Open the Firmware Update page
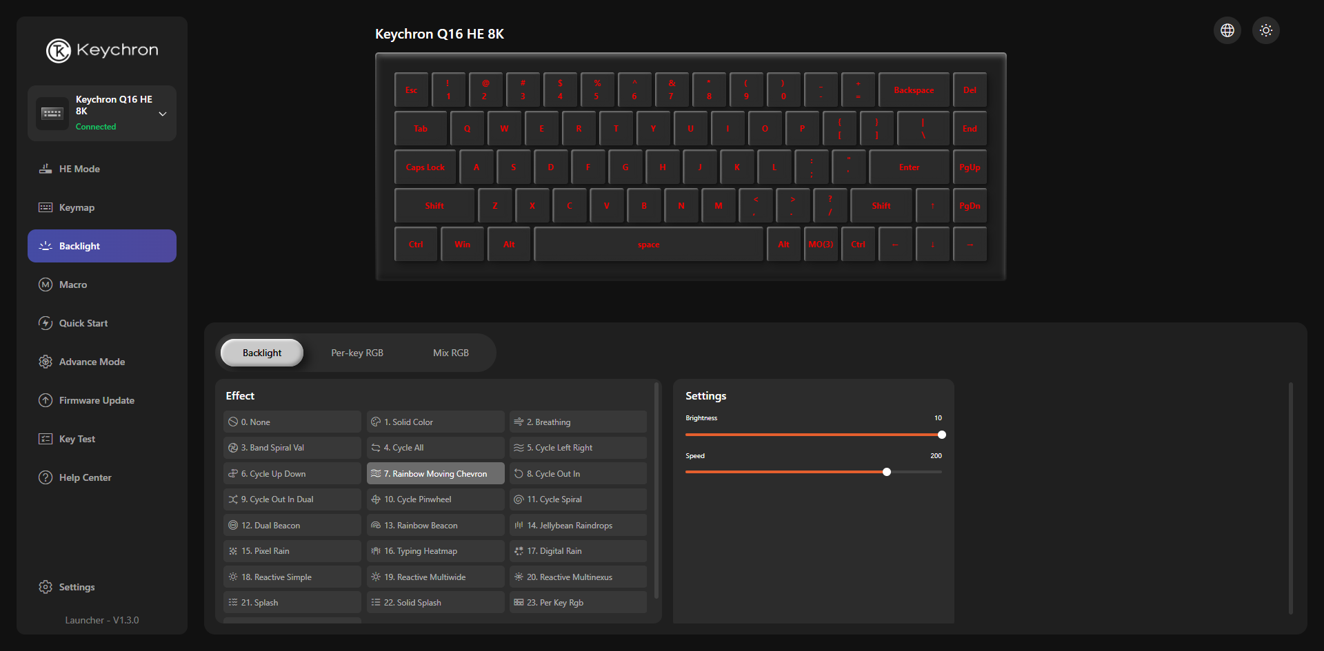This screenshot has height=651, width=1324. [x=97, y=400]
